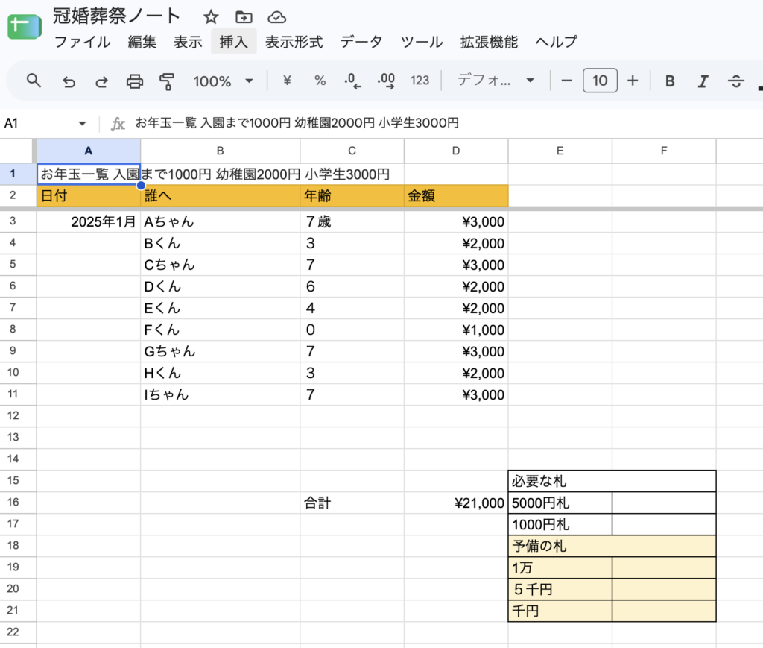Toggle italic formatting

click(x=703, y=81)
